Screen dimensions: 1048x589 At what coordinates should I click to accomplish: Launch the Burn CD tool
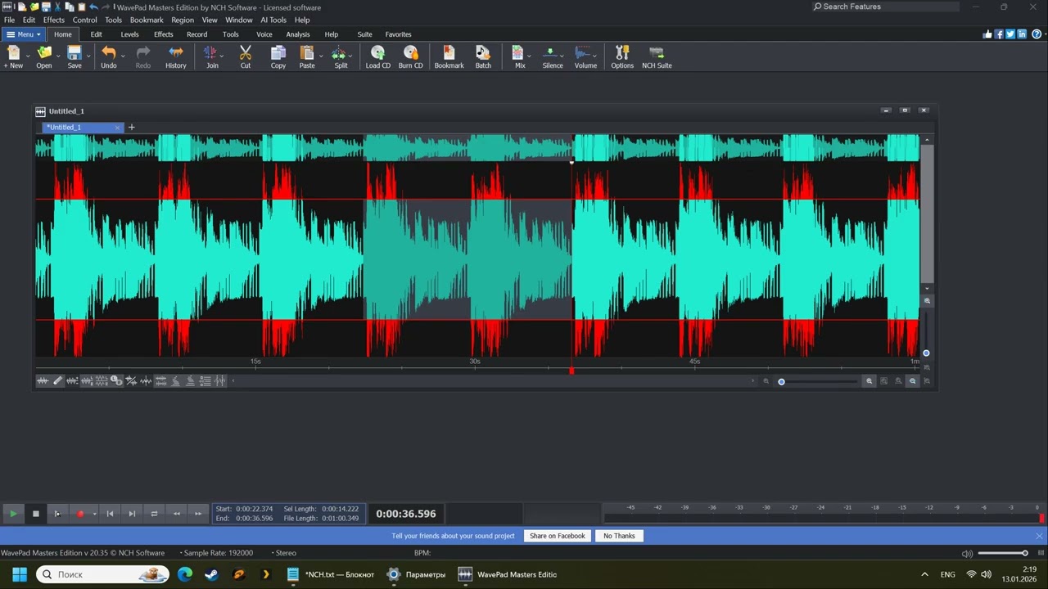click(x=411, y=57)
